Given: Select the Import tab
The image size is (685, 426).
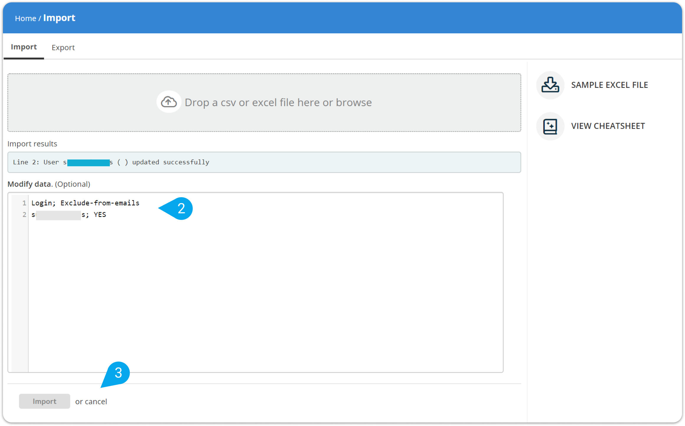Looking at the screenshot, I should pyautogui.click(x=24, y=47).
